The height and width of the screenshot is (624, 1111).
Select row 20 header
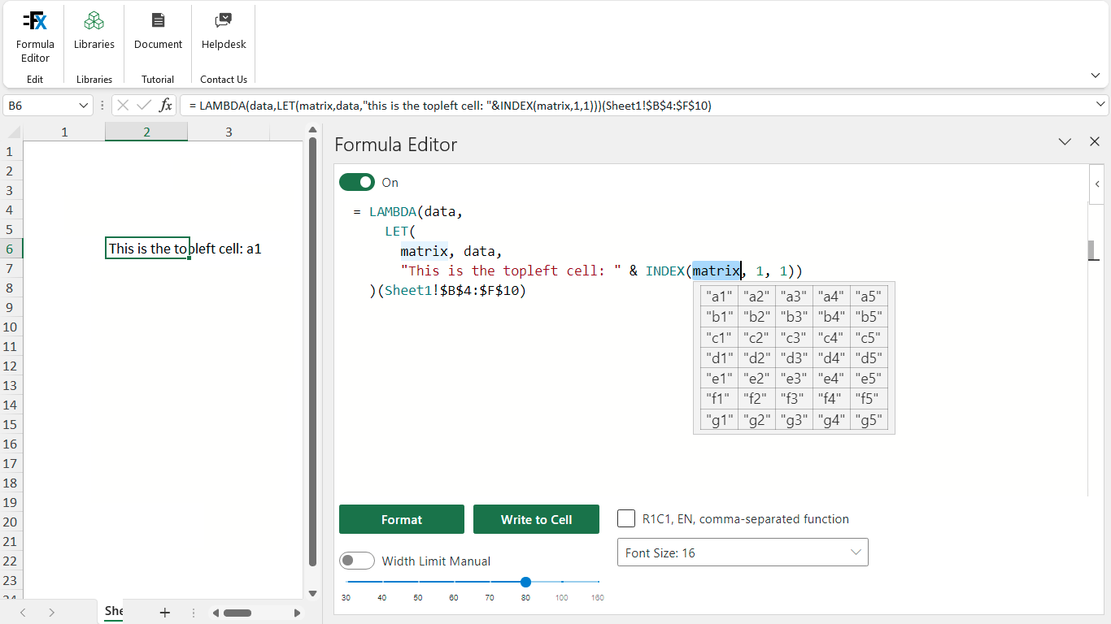pos(11,522)
